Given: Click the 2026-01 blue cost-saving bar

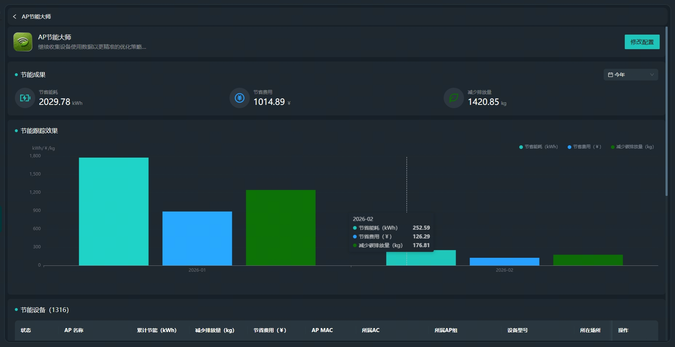Looking at the screenshot, I should coord(197,238).
